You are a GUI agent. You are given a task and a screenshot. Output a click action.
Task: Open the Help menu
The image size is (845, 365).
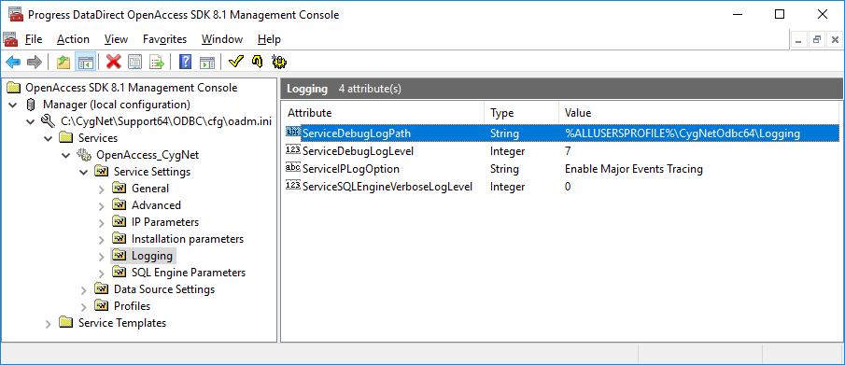269,39
